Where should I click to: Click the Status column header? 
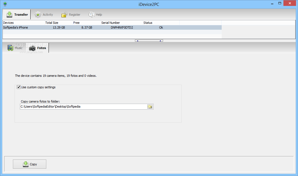click(x=161, y=23)
